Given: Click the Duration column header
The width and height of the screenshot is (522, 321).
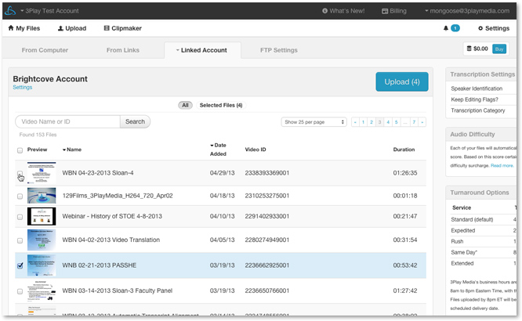Looking at the screenshot, I should click(404, 150).
